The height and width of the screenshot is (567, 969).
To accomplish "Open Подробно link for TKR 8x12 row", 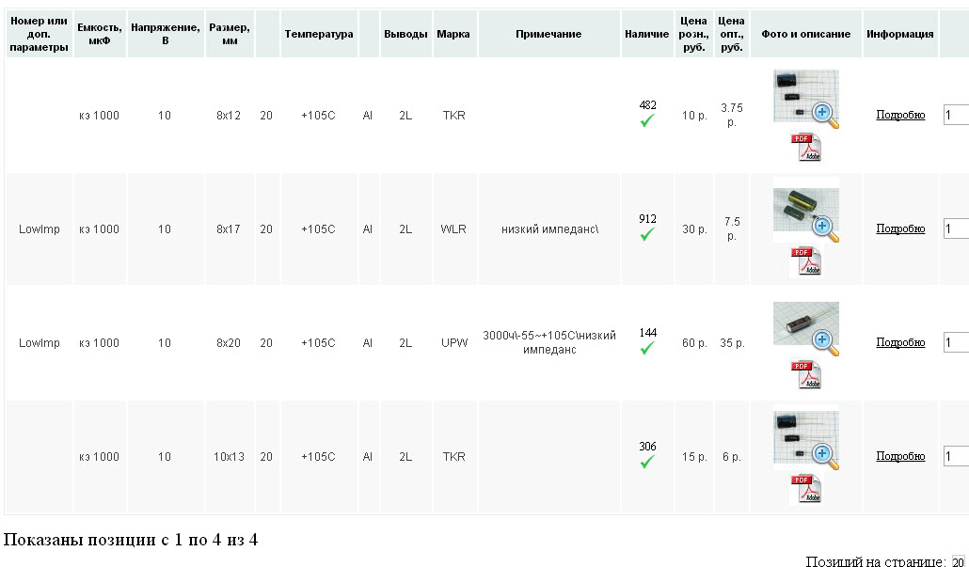I will coord(900,116).
